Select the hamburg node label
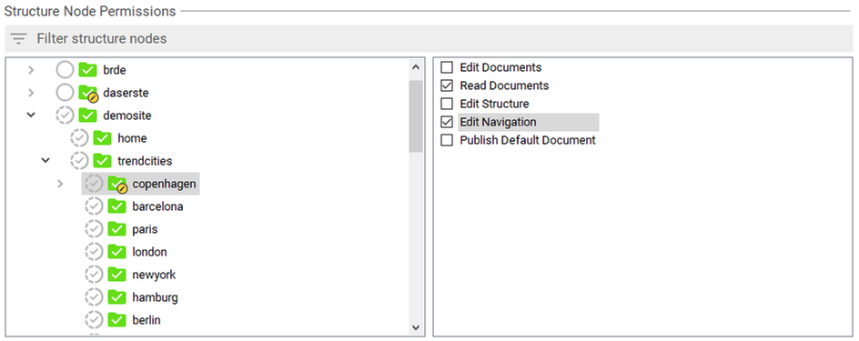 point(155,297)
